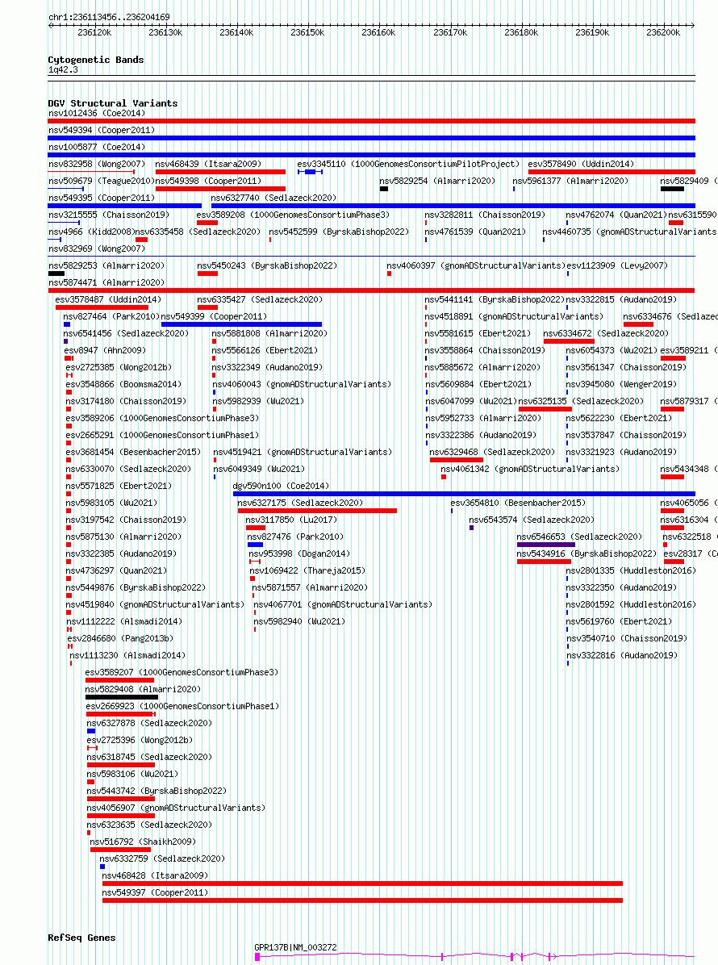This screenshot has width=718, height=965.
Task: Click the nsv1012436 (Coe2014) variant label
Action: [x=97, y=113]
